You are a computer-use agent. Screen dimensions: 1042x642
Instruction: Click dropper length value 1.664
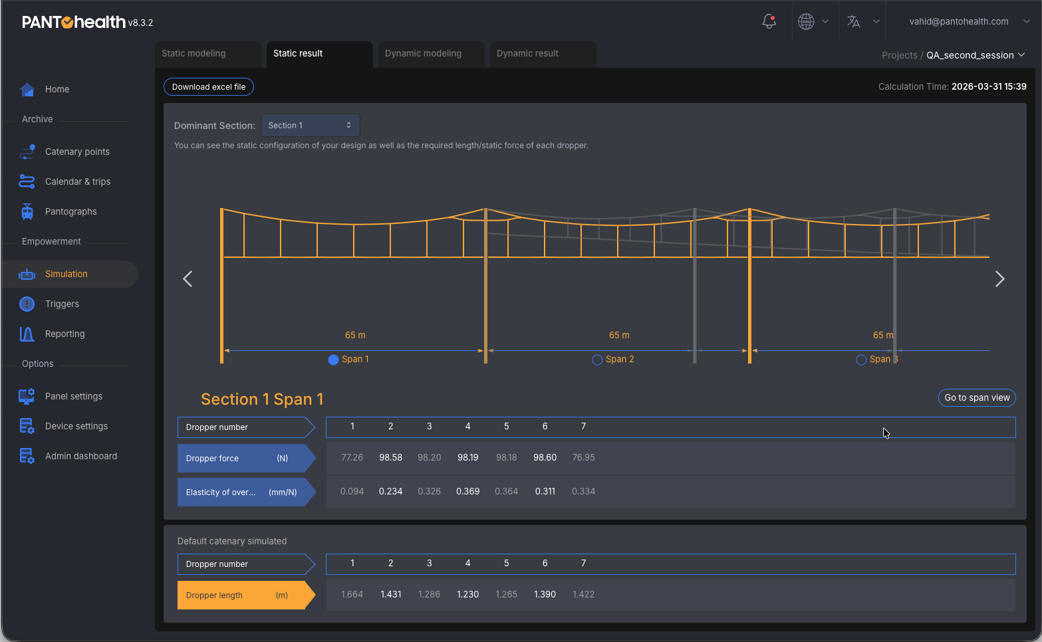352,594
